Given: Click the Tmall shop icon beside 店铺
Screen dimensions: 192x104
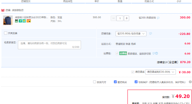Looking at the screenshot, I should click(3, 10).
